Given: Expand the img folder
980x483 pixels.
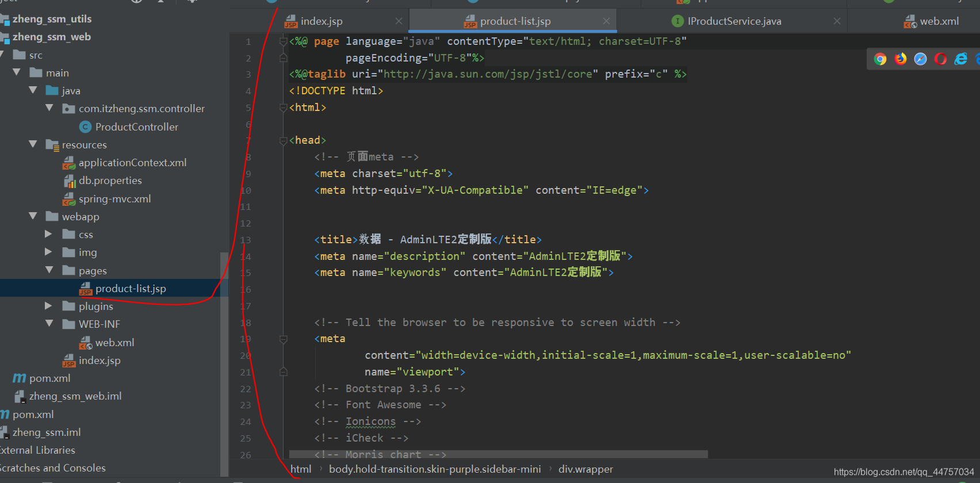Looking at the screenshot, I should 49,252.
